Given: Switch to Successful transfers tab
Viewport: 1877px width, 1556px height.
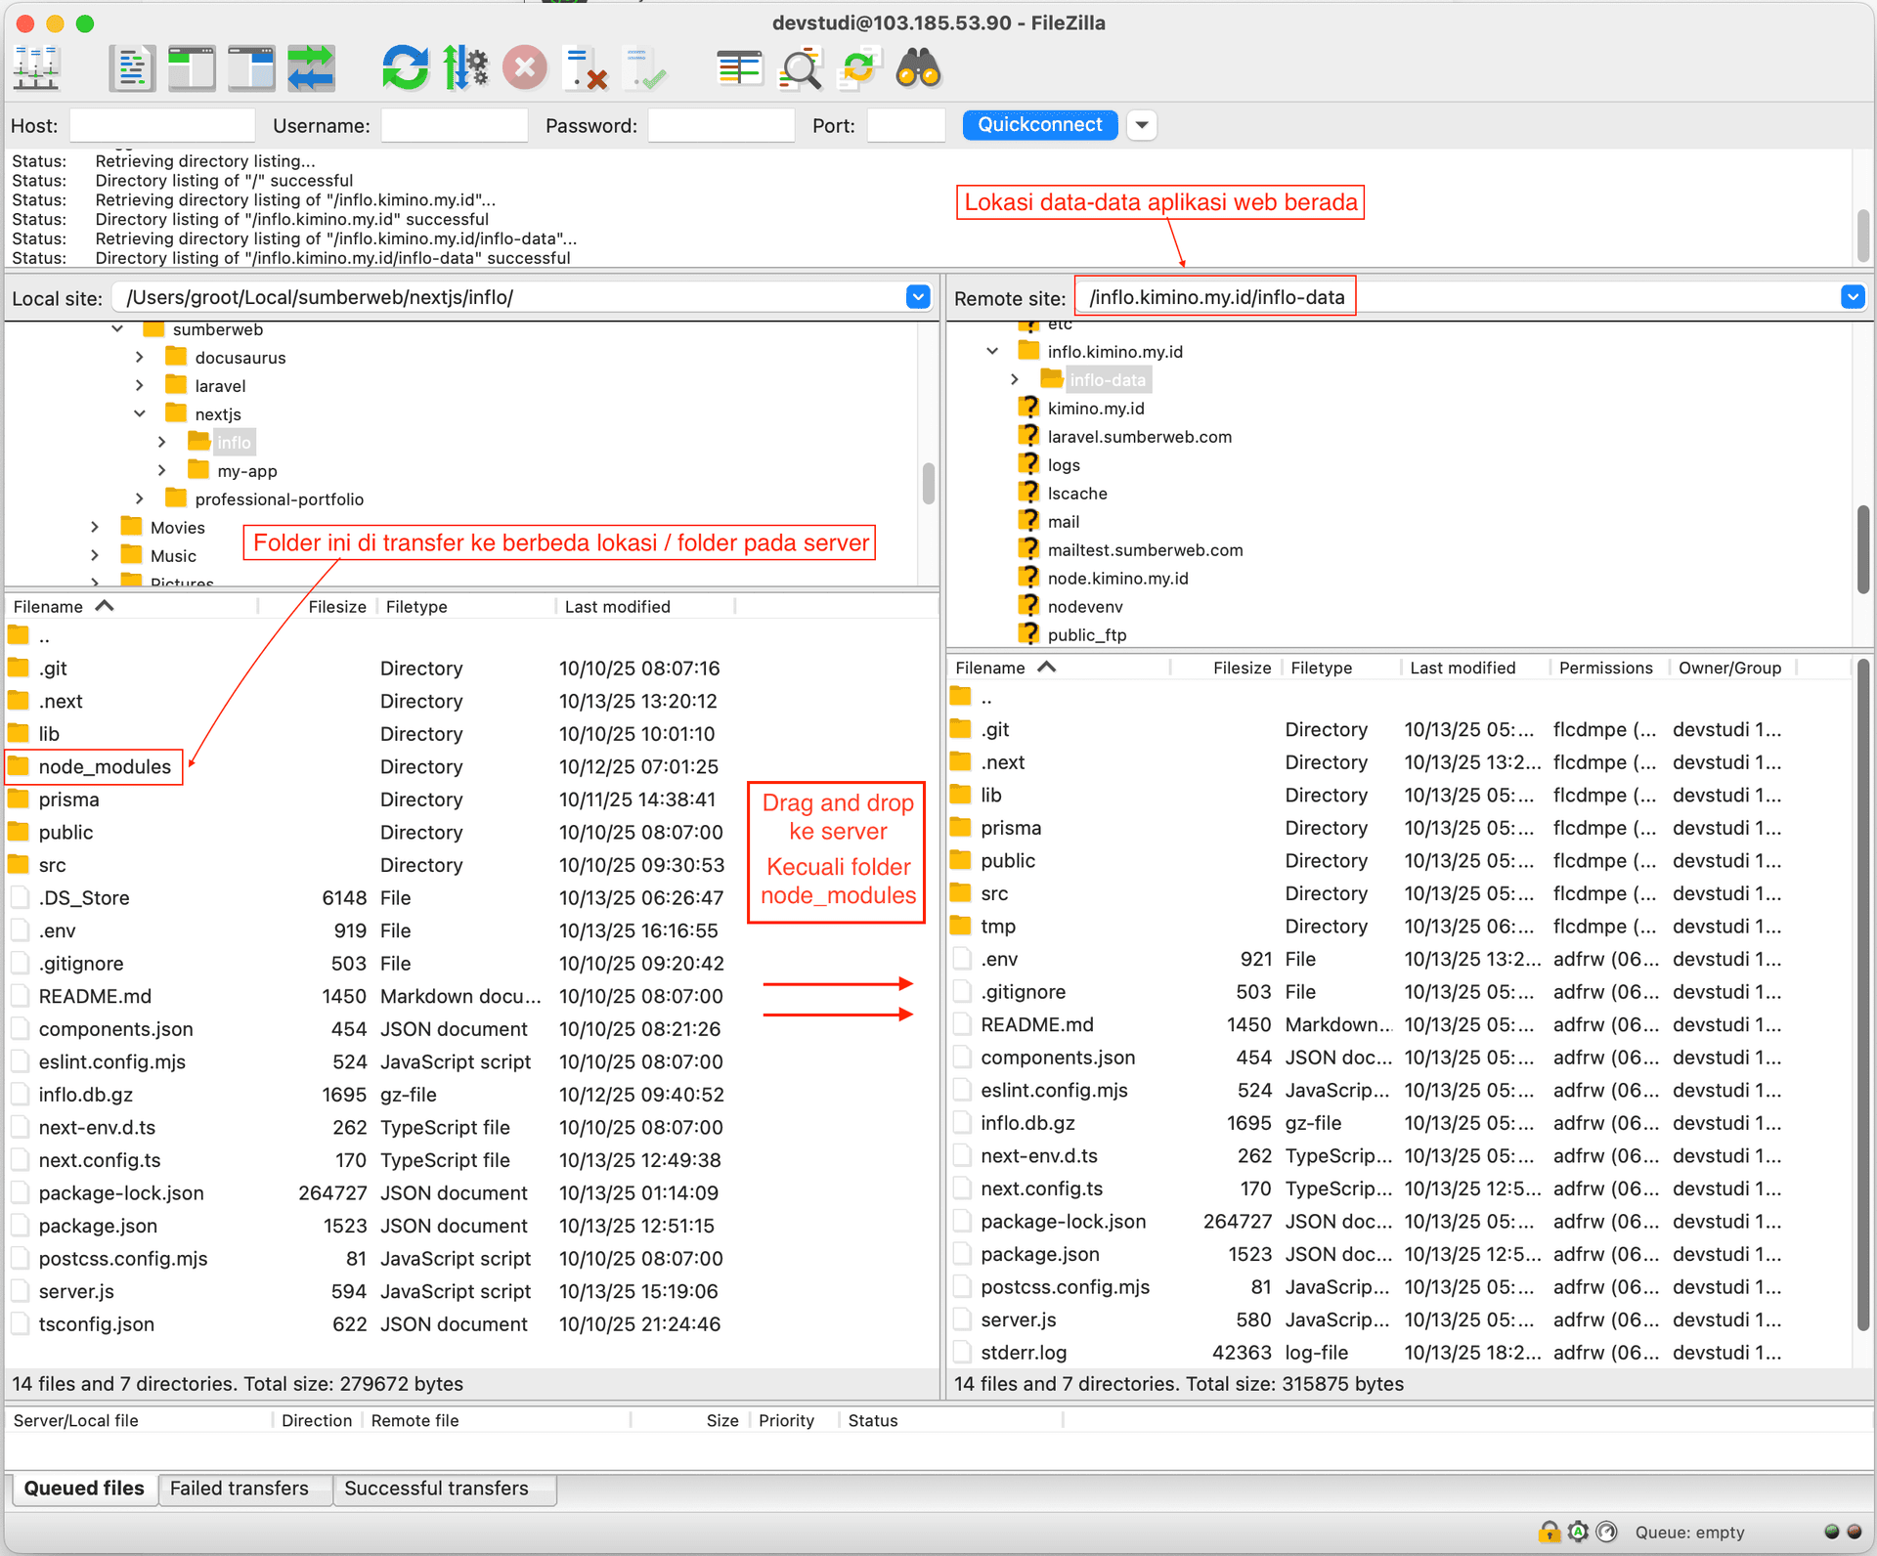Looking at the screenshot, I should [436, 1488].
